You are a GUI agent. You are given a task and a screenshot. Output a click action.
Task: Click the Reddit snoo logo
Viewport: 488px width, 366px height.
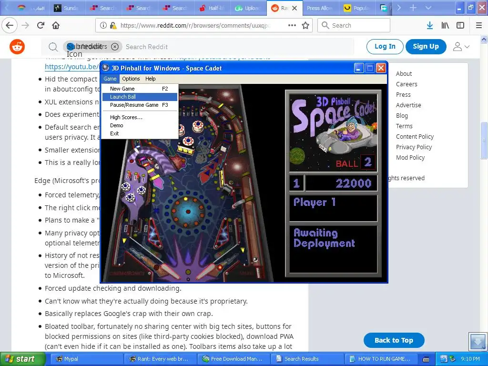click(x=17, y=47)
